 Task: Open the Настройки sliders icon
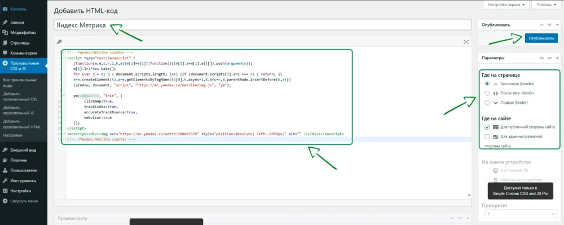click(5, 191)
